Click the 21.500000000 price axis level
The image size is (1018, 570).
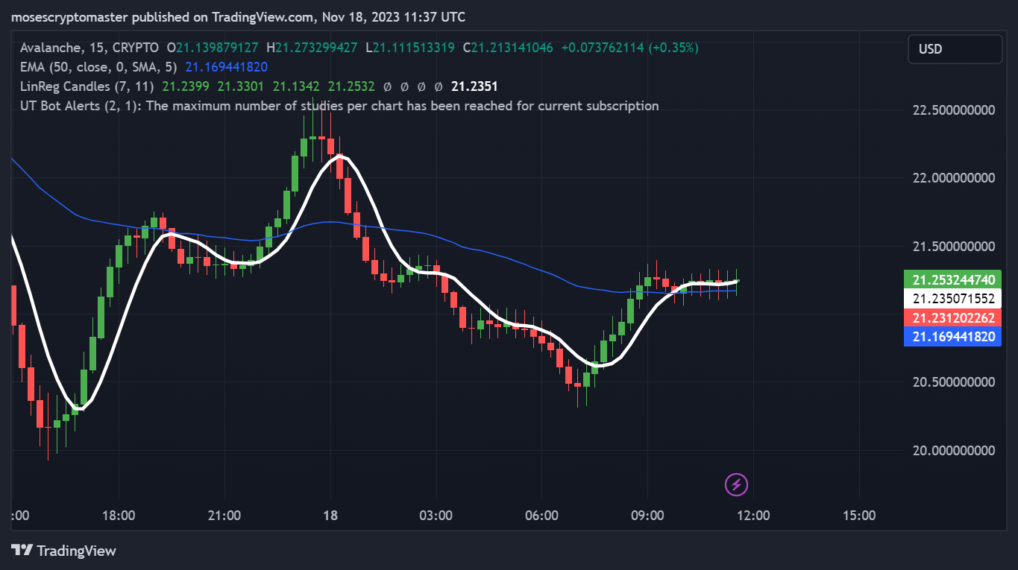pyautogui.click(x=954, y=246)
